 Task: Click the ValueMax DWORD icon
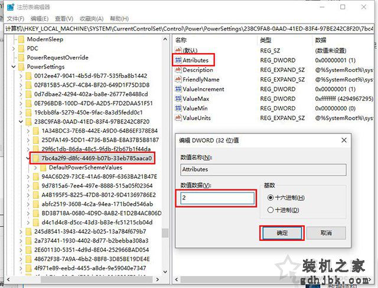pyautogui.click(x=178, y=99)
